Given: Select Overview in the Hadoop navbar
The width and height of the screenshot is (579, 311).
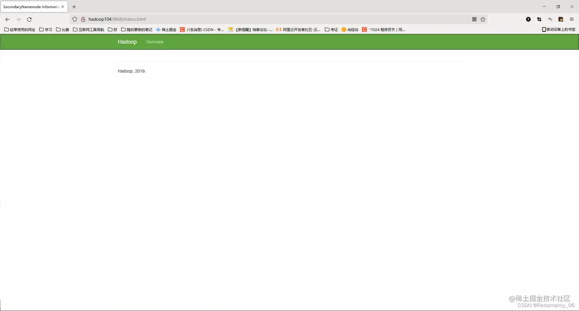Looking at the screenshot, I should 155,42.
